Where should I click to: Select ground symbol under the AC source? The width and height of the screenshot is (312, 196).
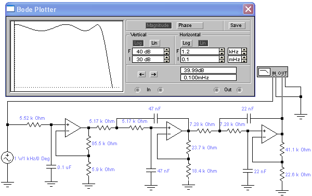click(7, 185)
